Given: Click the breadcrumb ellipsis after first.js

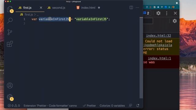Looking at the screenshot, I should [38, 15].
